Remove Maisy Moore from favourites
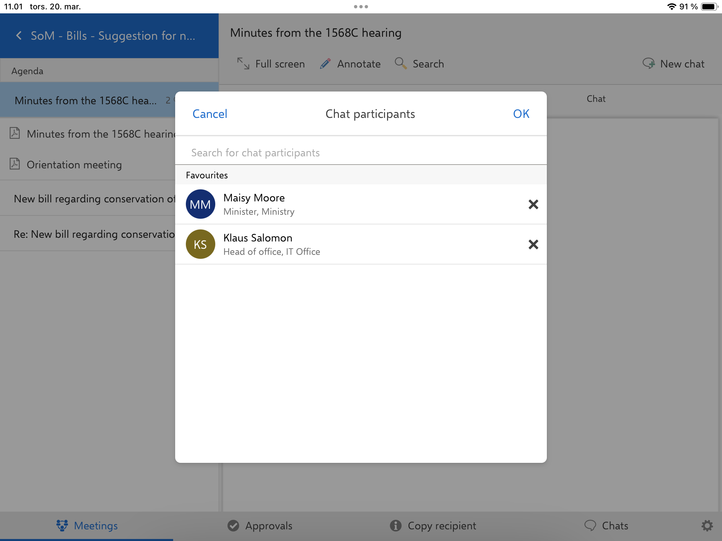The height and width of the screenshot is (541, 722). pyautogui.click(x=533, y=204)
